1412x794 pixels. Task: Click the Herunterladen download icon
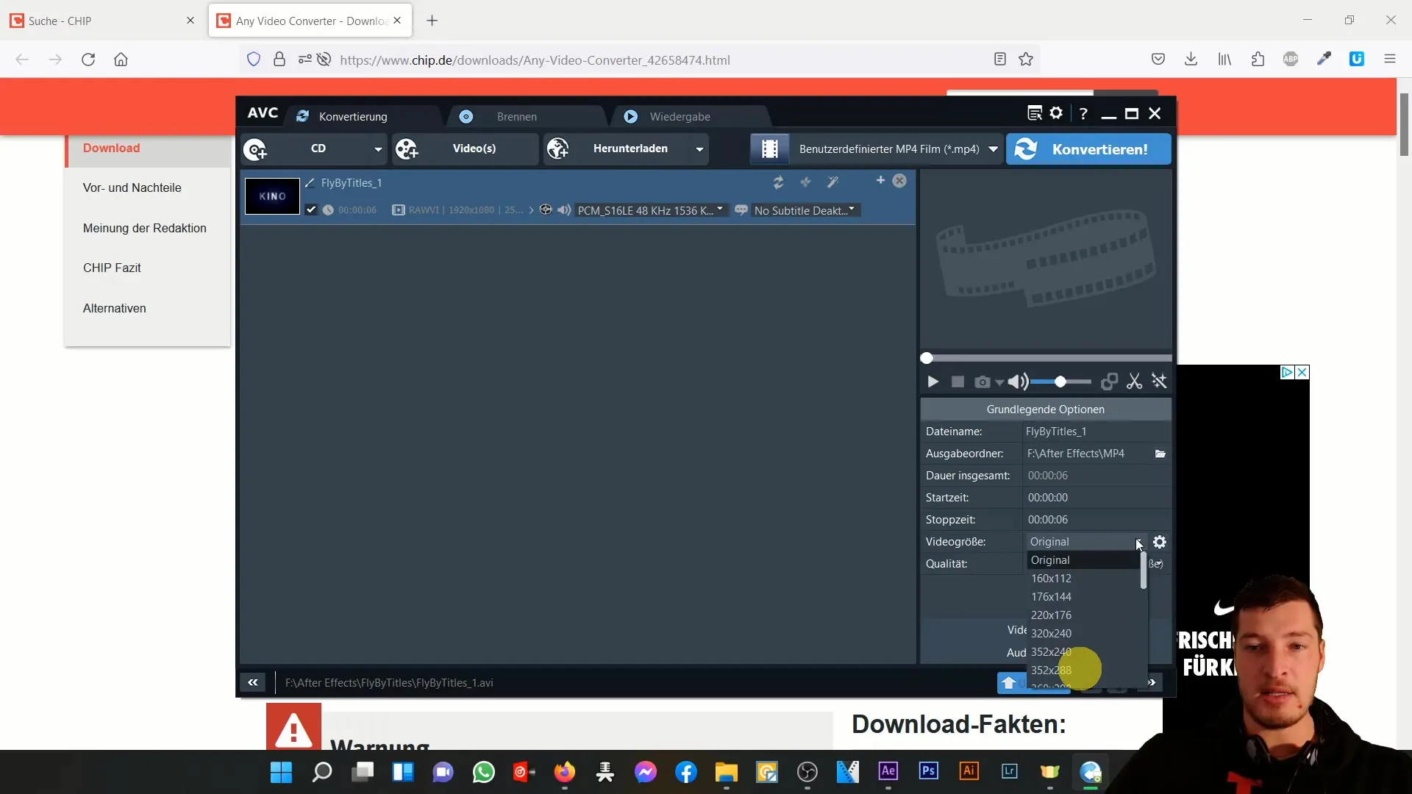tap(560, 149)
